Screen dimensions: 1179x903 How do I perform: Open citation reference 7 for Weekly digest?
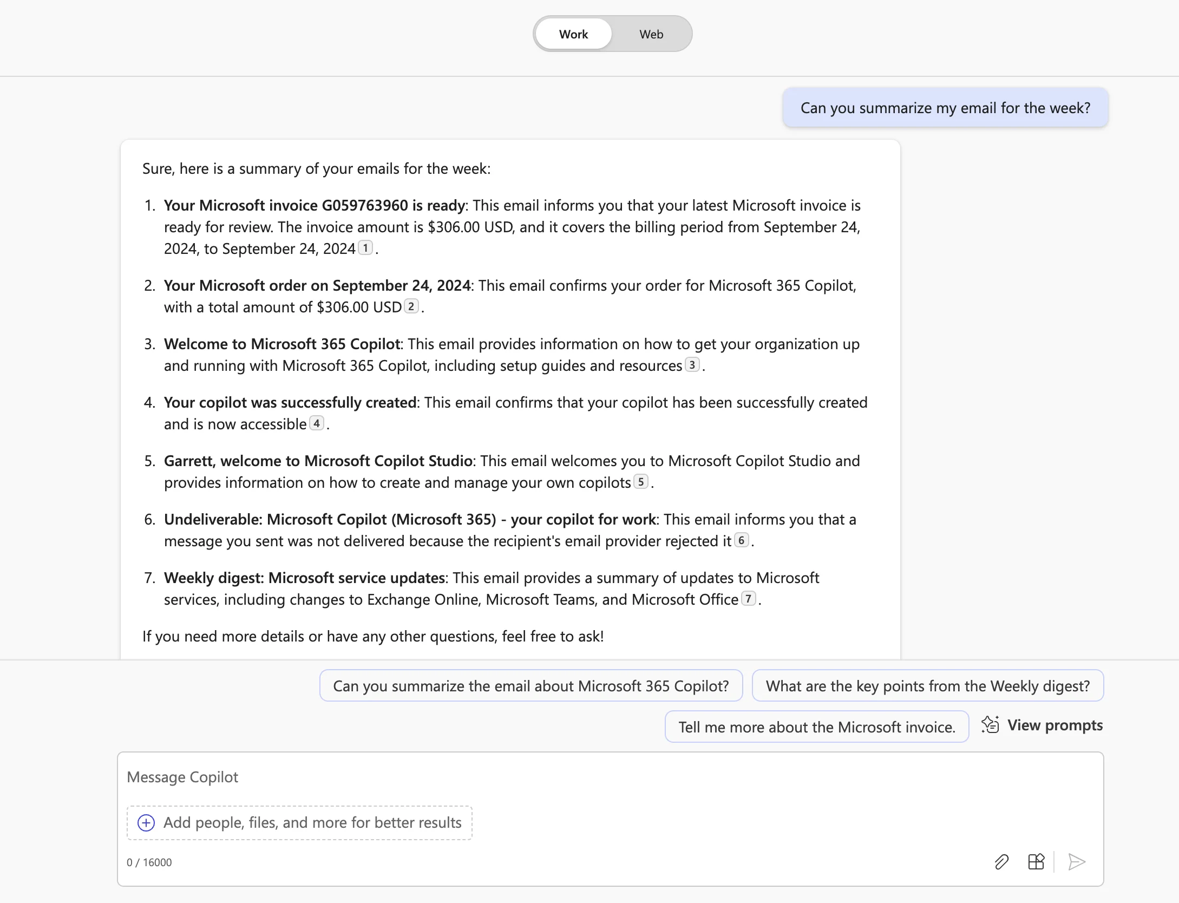[748, 599]
